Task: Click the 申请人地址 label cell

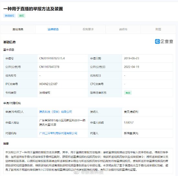Action: click(x=20, y=122)
